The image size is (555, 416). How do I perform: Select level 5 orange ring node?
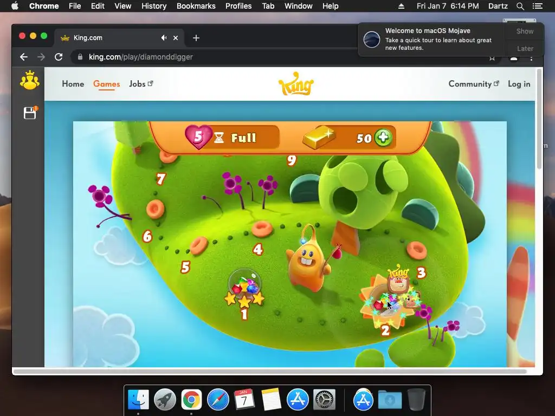(198, 246)
